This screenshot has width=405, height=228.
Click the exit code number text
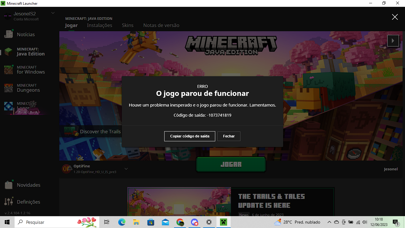(219, 115)
